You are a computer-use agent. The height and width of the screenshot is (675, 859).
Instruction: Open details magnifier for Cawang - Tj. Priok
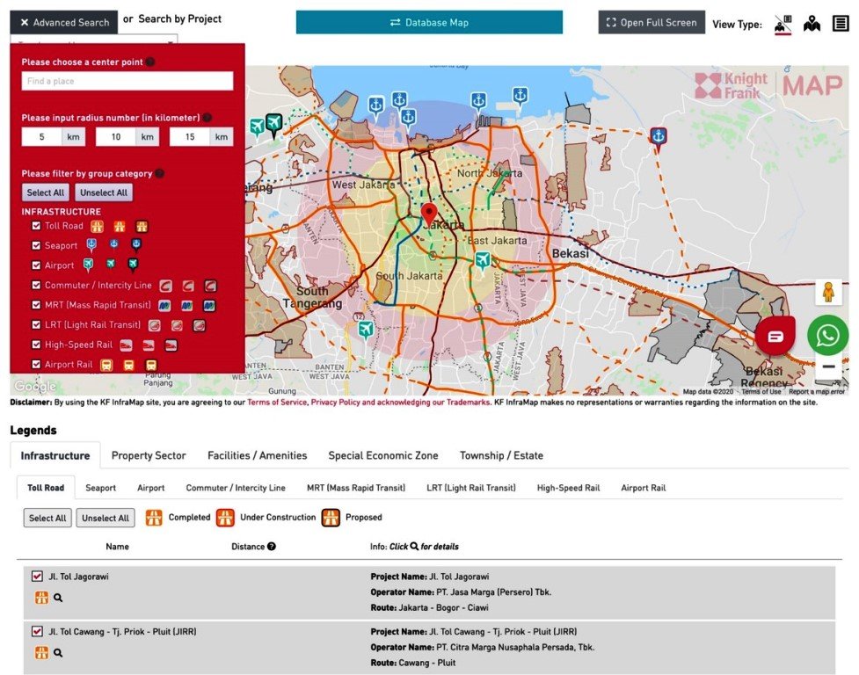click(x=58, y=652)
